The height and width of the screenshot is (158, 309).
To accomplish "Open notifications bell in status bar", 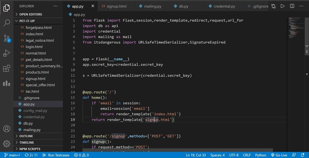I will tap(303, 155).
